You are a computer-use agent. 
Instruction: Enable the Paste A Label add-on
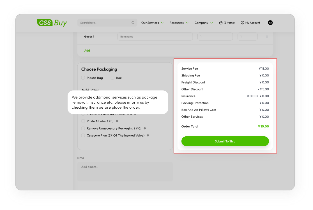click(x=83, y=121)
